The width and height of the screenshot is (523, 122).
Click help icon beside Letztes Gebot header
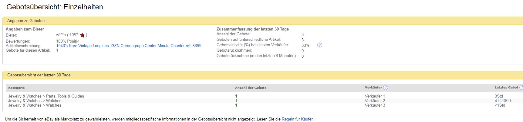pyautogui.click(x=521, y=88)
